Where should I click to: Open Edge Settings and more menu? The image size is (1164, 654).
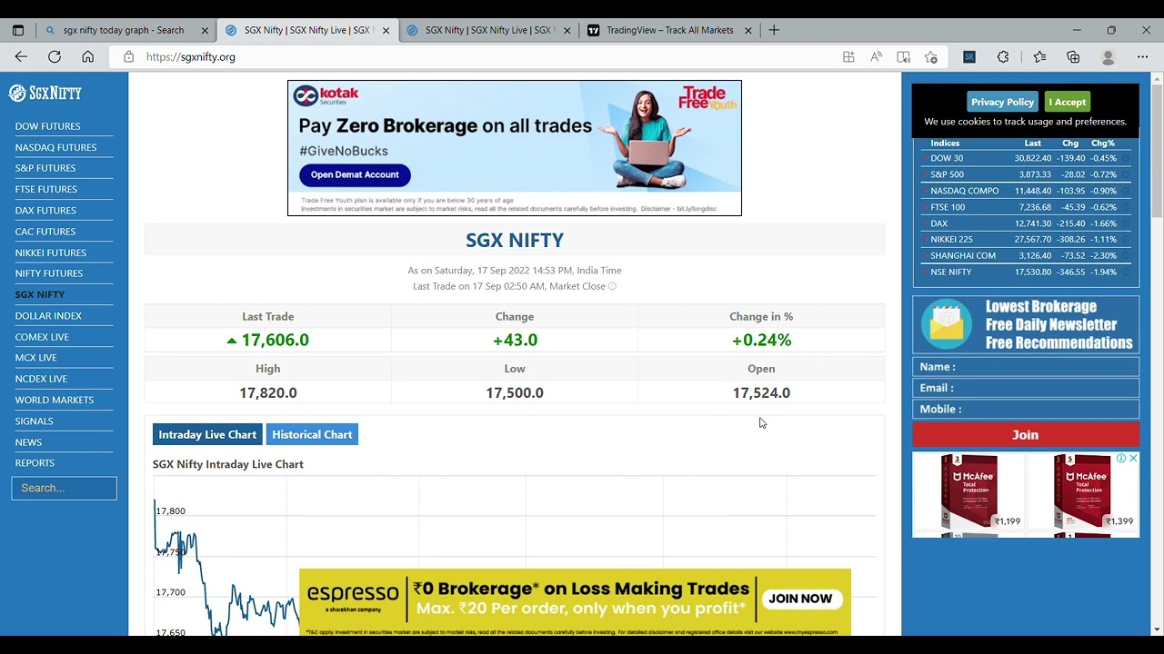click(x=1142, y=56)
